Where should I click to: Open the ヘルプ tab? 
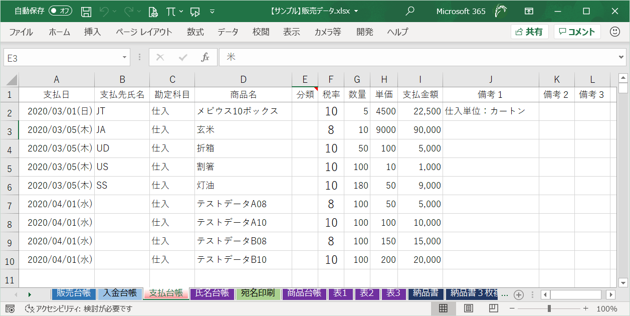tap(397, 32)
